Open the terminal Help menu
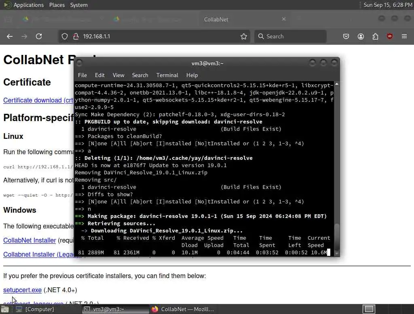 [x=192, y=75]
